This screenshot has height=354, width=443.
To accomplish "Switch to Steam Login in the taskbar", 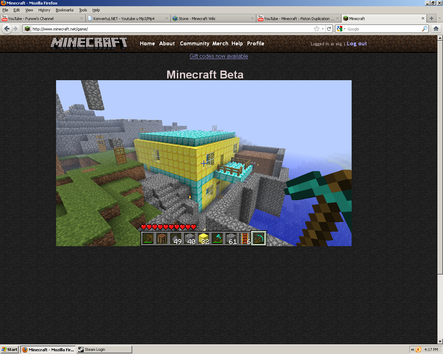I will 104,350.
